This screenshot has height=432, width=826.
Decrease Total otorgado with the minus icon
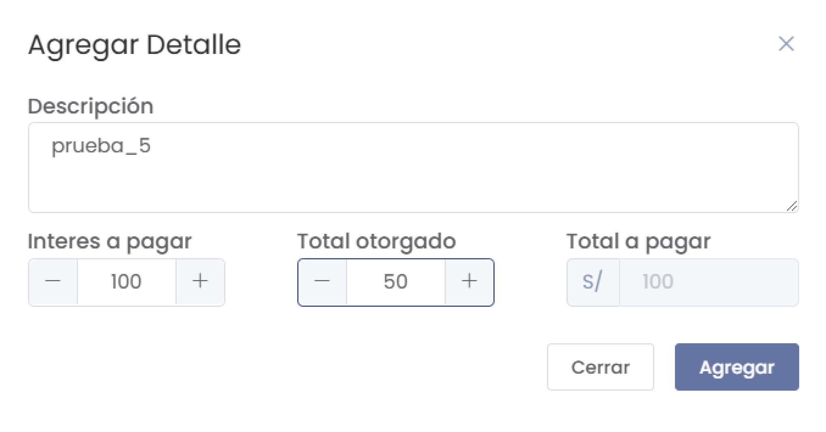coord(322,281)
